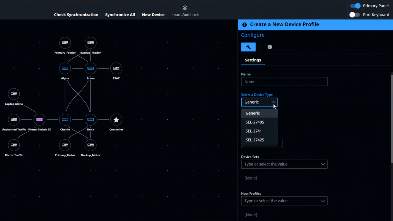Switch to the Settings tab
393x221 pixels.
[253, 60]
